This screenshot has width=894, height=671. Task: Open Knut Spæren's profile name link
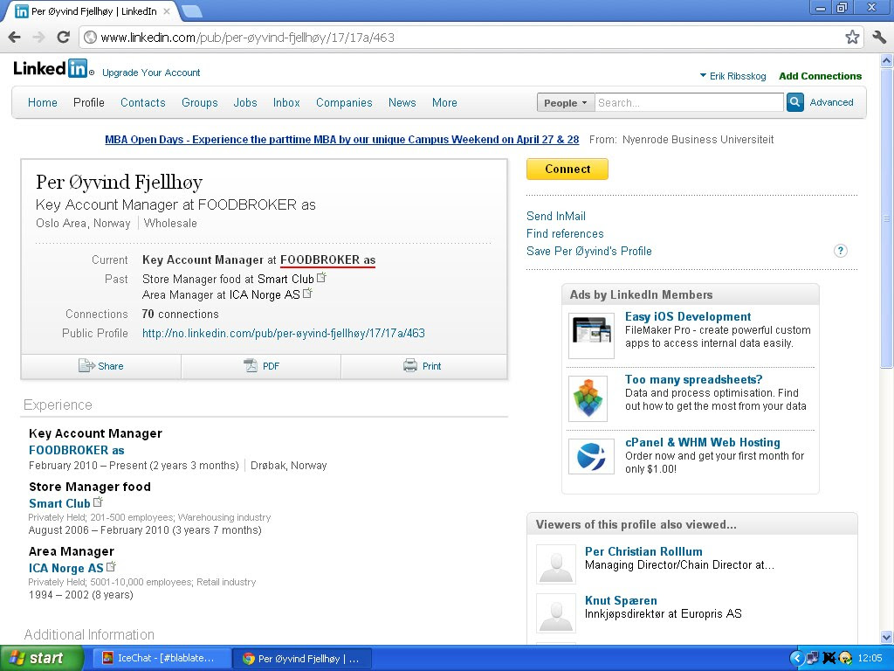[621, 601]
